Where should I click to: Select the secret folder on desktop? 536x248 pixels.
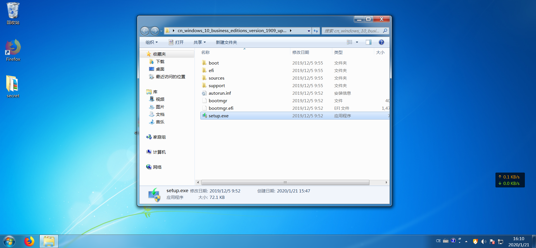pyautogui.click(x=13, y=87)
